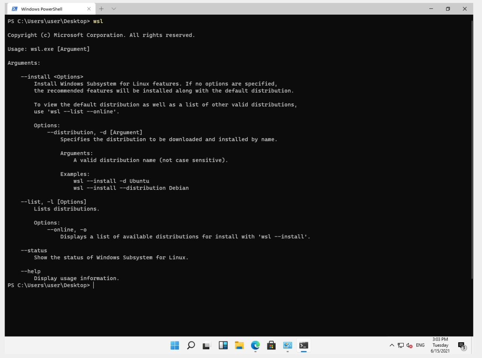Close the Windows Terminal window
This screenshot has width=482, height=358.
click(465, 9)
